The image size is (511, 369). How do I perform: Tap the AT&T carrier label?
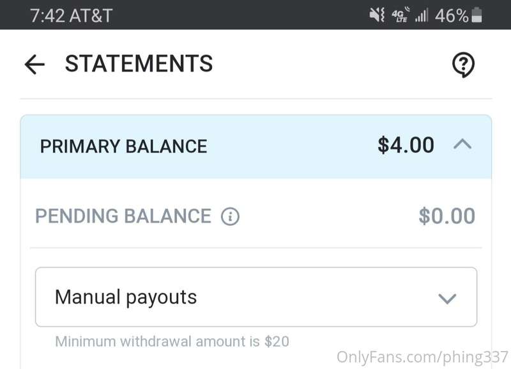(x=91, y=15)
